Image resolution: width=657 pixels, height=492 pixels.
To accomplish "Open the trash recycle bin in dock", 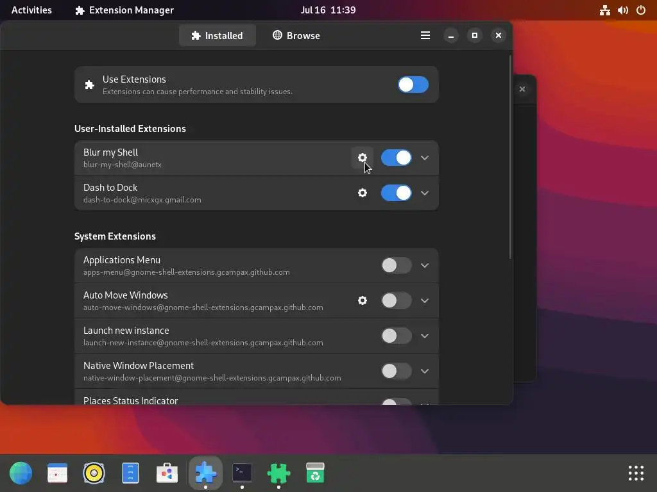I will tap(315, 473).
